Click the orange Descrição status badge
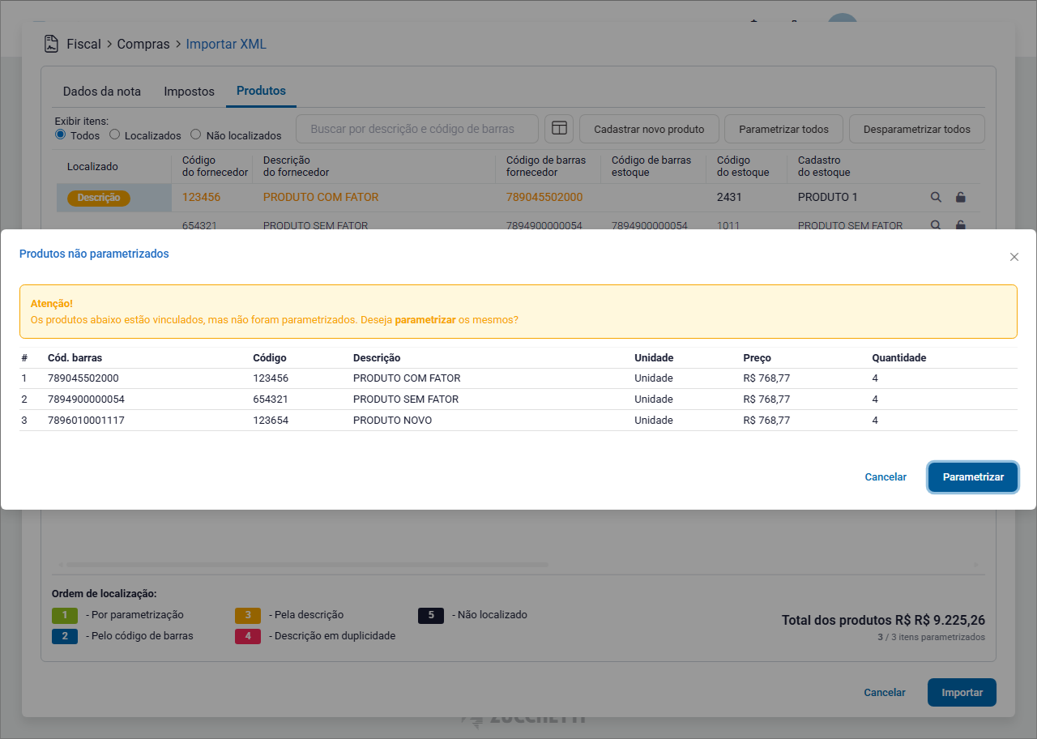Image resolution: width=1037 pixels, height=739 pixels. coord(99,198)
